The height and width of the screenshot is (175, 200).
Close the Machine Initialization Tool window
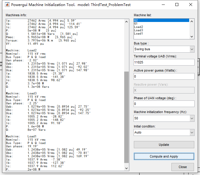click(x=191, y=5)
